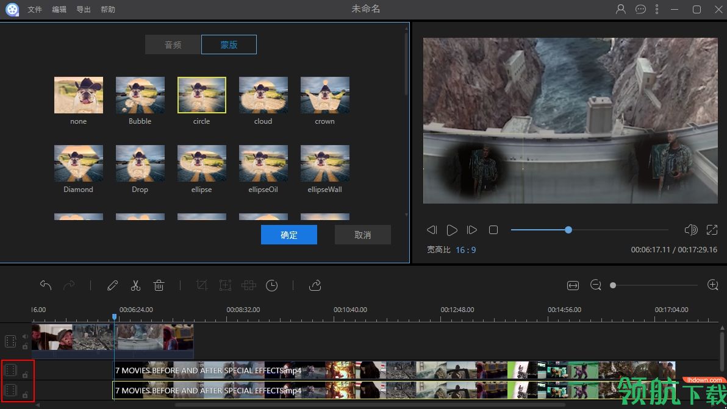The width and height of the screenshot is (727, 409).
Task: Undo the last edit
Action: click(45, 285)
